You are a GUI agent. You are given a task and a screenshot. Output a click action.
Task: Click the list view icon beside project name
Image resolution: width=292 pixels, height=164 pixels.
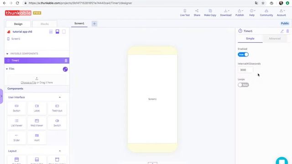point(51,31)
